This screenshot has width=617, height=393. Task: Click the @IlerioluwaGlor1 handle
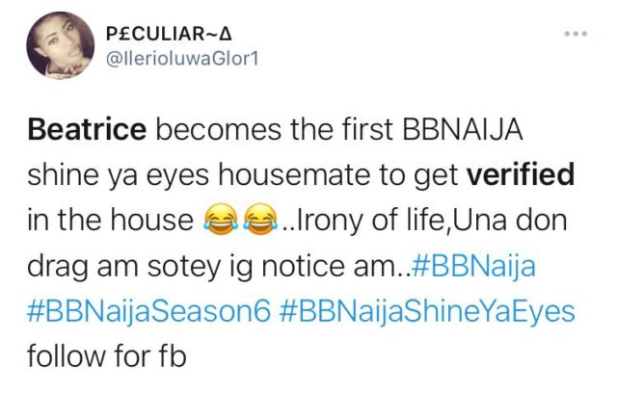click(182, 60)
